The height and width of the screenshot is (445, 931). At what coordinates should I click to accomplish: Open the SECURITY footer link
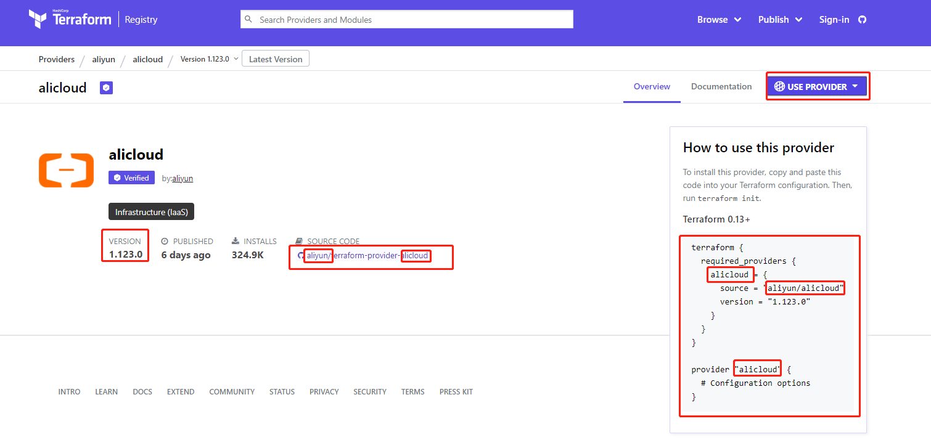pos(370,391)
